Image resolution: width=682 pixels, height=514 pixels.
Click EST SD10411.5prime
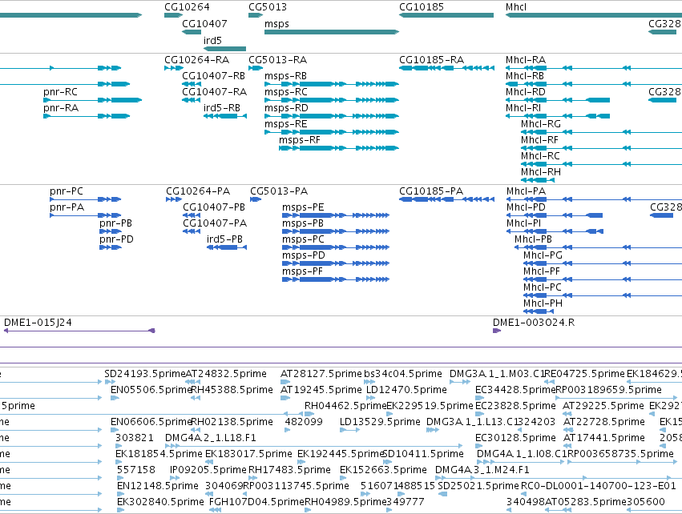pos(423,454)
